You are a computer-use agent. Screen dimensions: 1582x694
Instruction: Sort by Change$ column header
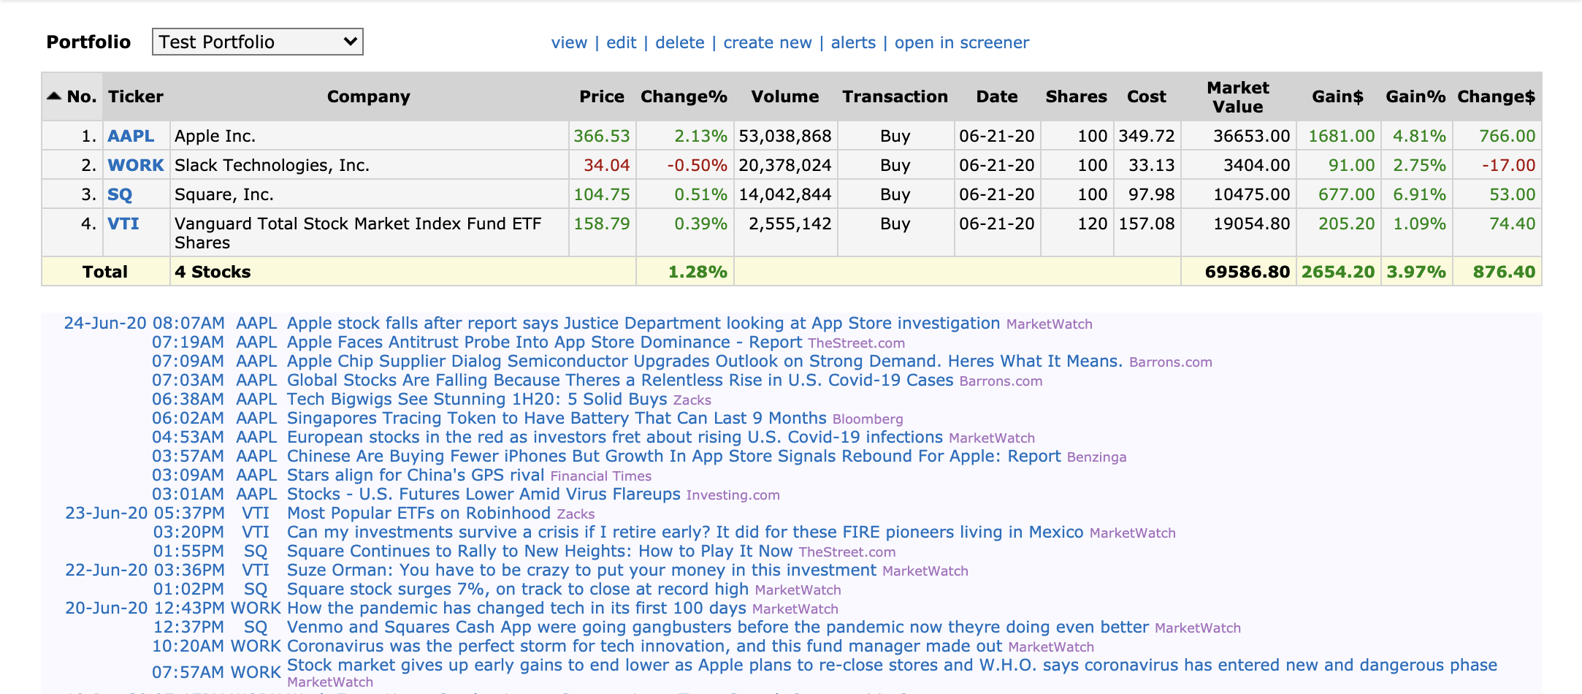[x=1496, y=96]
